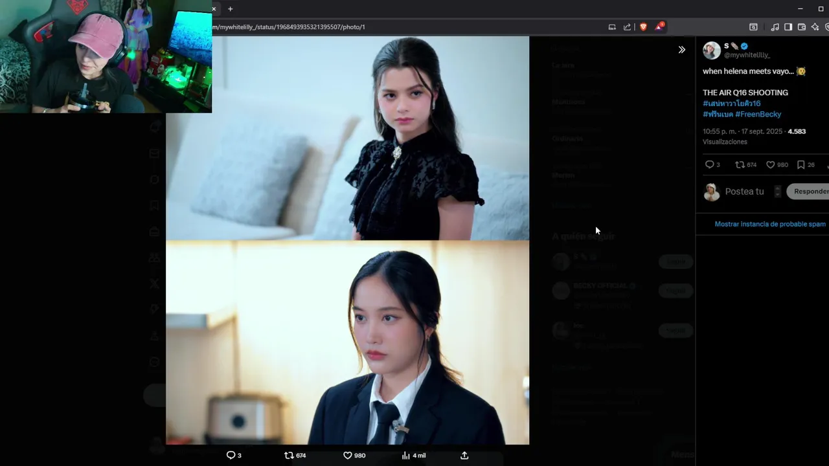The width and height of the screenshot is (829, 466).
Task: Click the 4.583 view count
Action: 797,131
